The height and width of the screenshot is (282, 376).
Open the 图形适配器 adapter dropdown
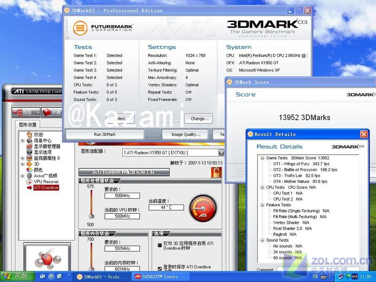pos(221,152)
